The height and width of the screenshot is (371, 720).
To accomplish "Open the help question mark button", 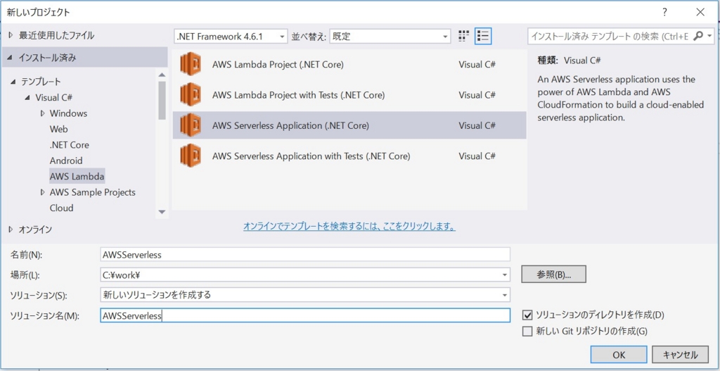I will click(x=664, y=13).
